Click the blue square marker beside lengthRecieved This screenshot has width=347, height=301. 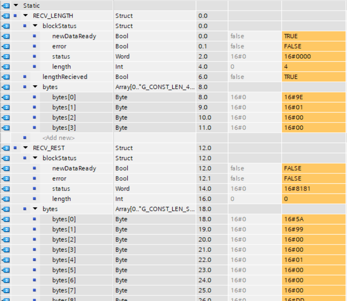[x=25, y=77]
